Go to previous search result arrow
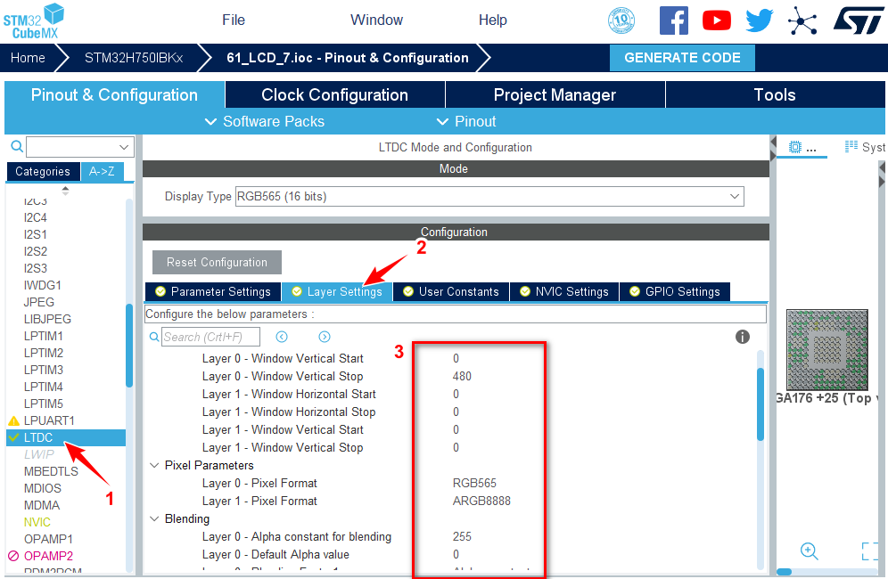Image resolution: width=888 pixels, height=579 pixels. pyautogui.click(x=282, y=337)
